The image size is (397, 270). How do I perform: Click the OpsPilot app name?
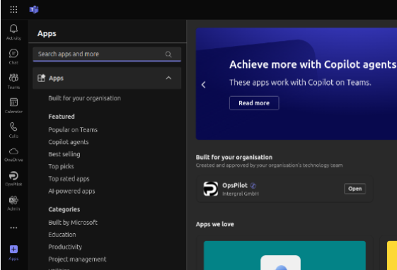click(x=235, y=185)
